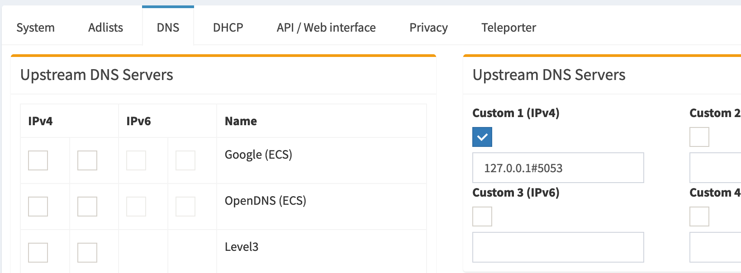Open the DHCP tab
Viewport: 741px width, 273px height.
[x=228, y=28]
